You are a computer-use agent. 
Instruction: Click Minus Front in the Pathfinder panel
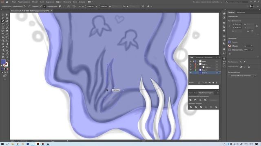coord(195,100)
